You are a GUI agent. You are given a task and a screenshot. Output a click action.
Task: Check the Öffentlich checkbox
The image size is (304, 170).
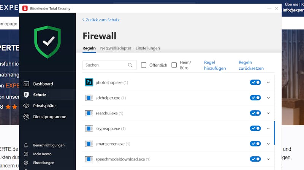click(144, 65)
